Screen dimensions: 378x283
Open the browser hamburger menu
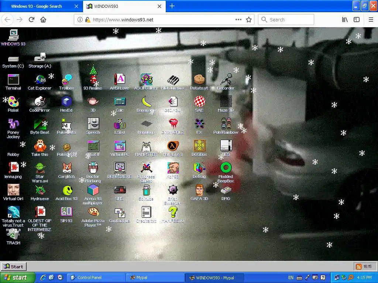tap(371, 20)
